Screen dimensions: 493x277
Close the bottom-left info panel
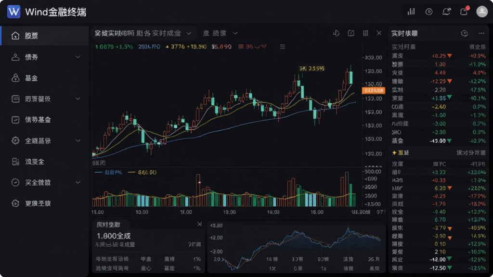point(200,224)
